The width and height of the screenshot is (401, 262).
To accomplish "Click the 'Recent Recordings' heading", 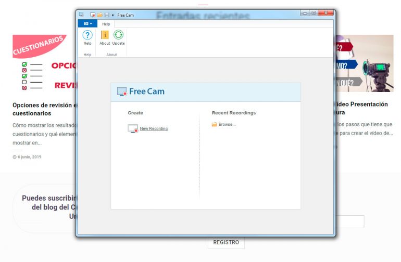I will [234, 113].
